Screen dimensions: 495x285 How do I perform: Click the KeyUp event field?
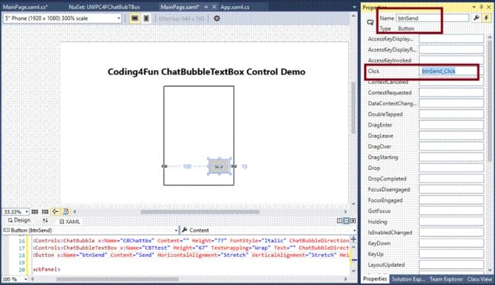tap(451, 254)
